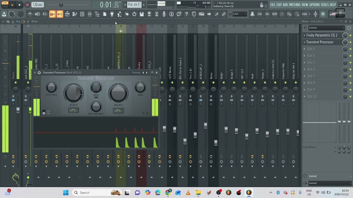Click the 120.000 tempo field
The height and width of the screenshot is (198, 353).
(x=37, y=5)
